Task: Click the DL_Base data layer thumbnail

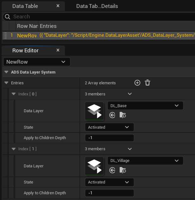Action: point(94,111)
